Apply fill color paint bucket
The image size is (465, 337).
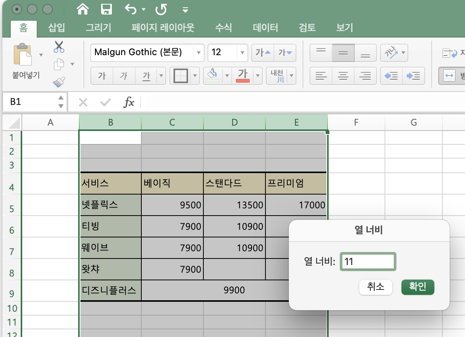pos(212,75)
